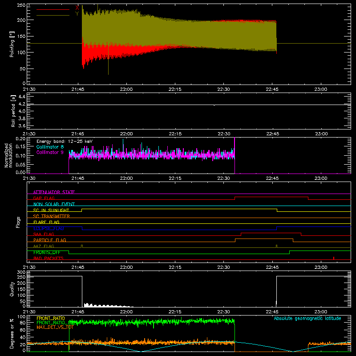This screenshot has height=356, width=356.
Task: Click the 'Absolute geomagnetic latitude' label
Action: [x=307, y=318]
